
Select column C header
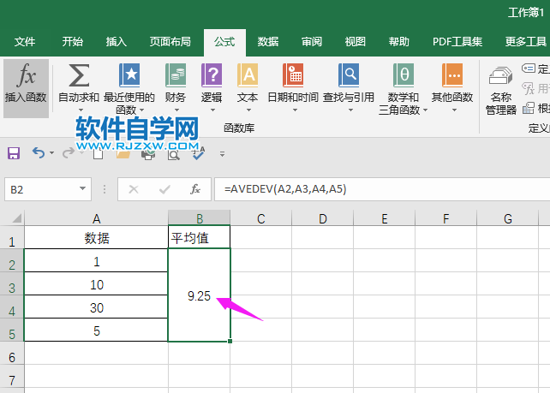[261, 219]
